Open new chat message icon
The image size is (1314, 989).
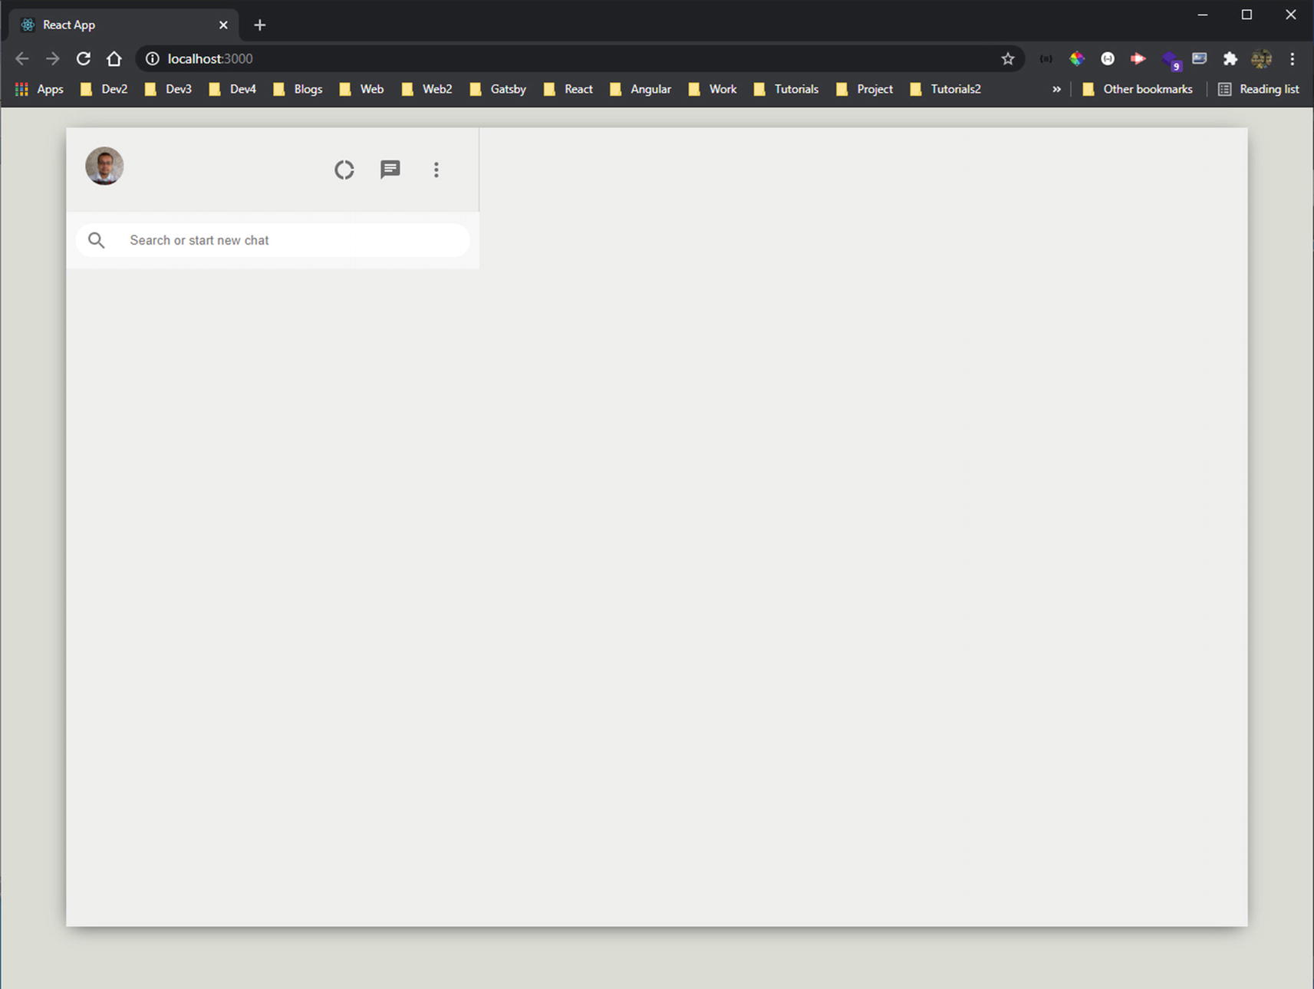click(390, 170)
